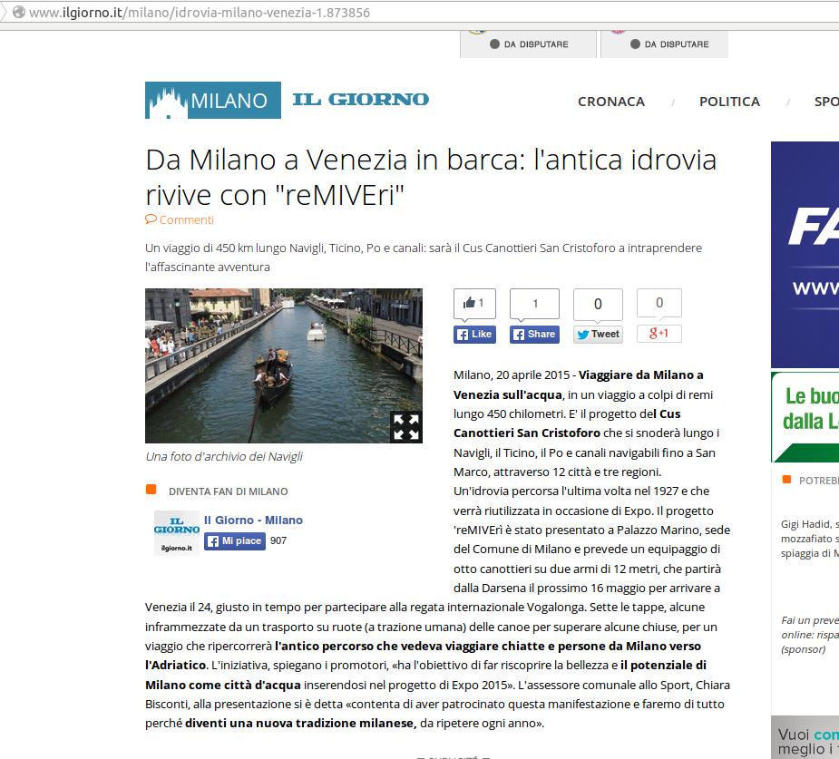
Task: Click the Google +1 button
Action: (x=659, y=333)
